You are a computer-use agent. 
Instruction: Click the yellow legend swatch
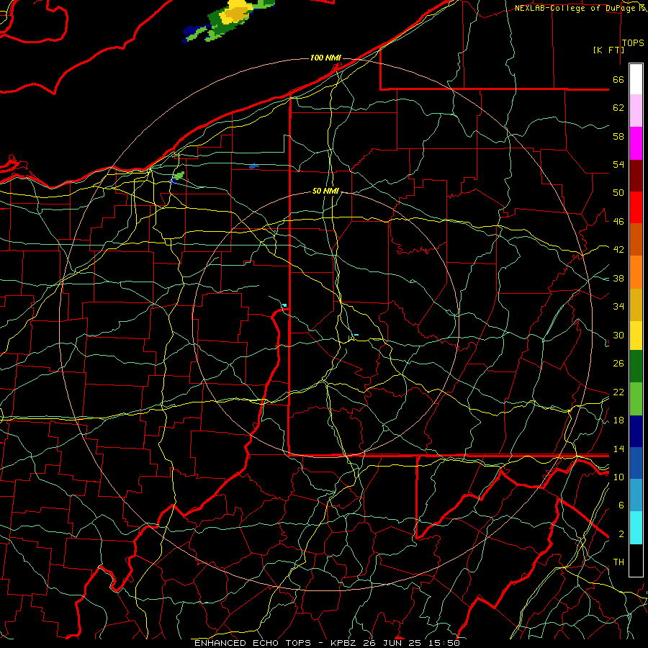point(636,335)
